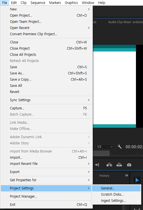This screenshot has width=143, height=210.
Task: Choose Import... menu entry
Action: pos(46,158)
